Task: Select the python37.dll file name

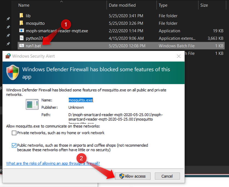Action: [x=37, y=38]
